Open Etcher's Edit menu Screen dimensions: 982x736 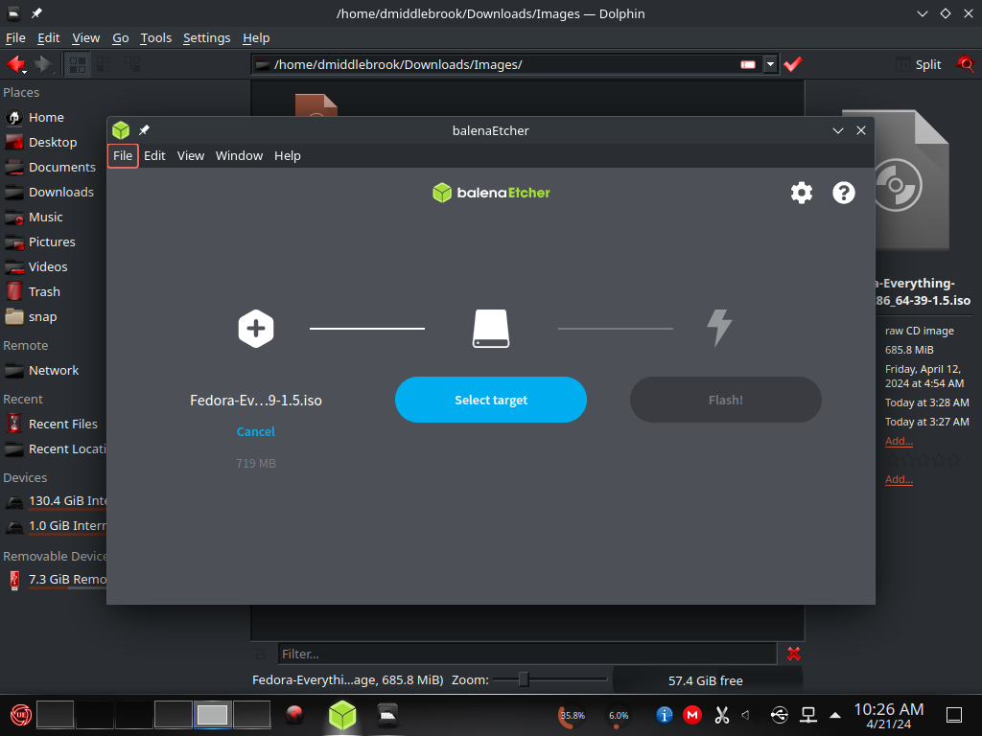154,156
